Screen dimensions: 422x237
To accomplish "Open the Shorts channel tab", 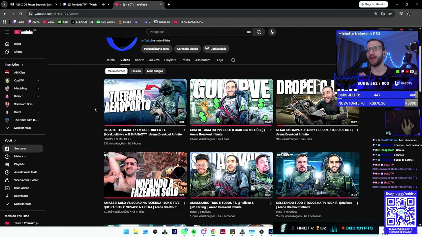I will (139, 60).
